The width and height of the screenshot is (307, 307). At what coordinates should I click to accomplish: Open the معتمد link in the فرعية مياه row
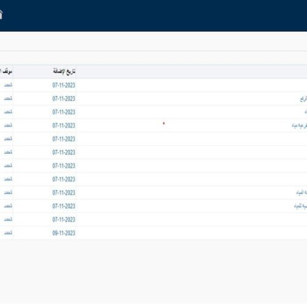(8, 125)
